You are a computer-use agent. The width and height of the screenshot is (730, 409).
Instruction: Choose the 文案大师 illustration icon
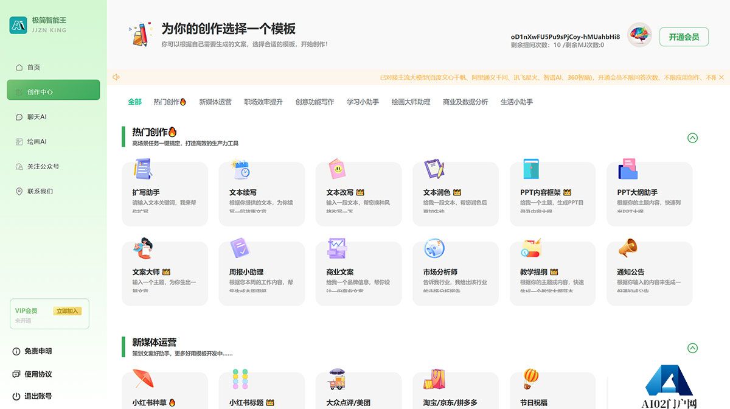tap(143, 249)
